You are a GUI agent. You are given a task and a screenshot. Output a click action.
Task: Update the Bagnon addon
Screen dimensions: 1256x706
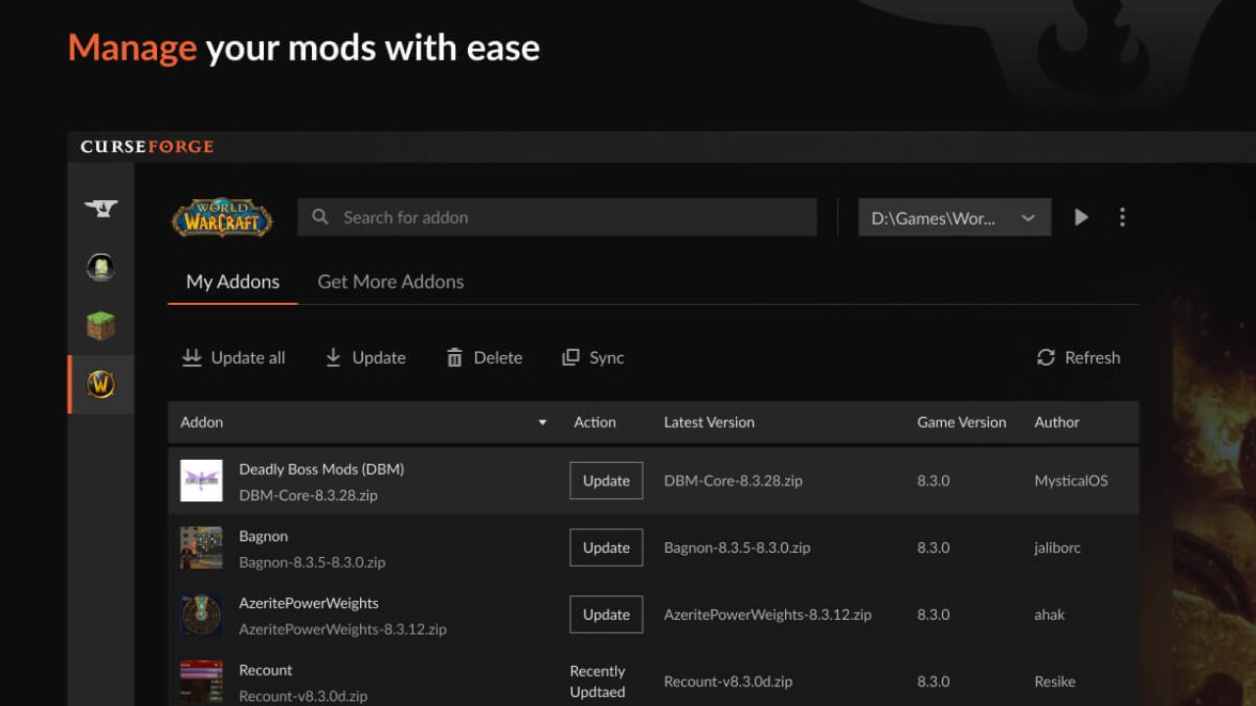[x=606, y=547]
